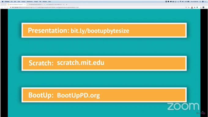Open the Apple menu
Image resolution: width=208 pixels, height=117 pixels.
coord(3,2)
